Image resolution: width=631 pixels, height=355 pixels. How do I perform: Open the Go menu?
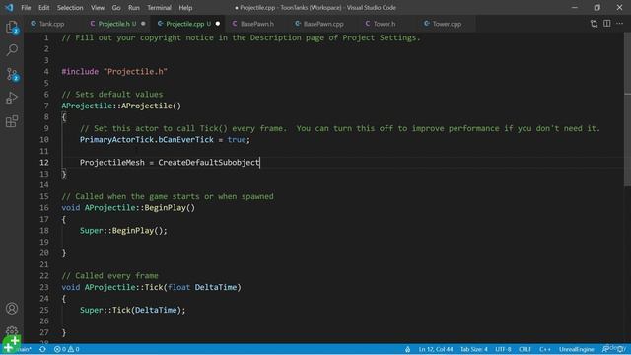pyautogui.click(x=116, y=8)
